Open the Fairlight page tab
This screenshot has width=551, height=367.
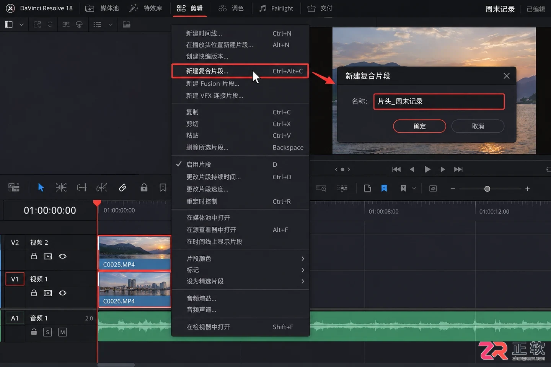pos(276,8)
